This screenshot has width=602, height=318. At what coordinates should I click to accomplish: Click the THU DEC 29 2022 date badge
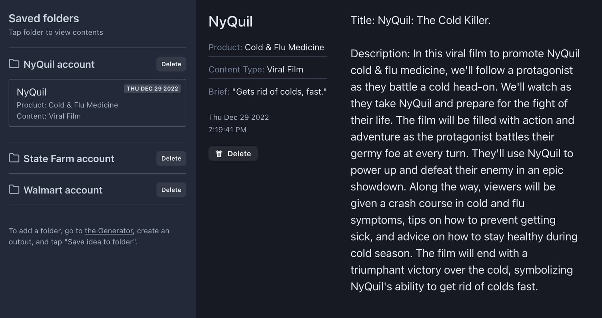point(152,89)
